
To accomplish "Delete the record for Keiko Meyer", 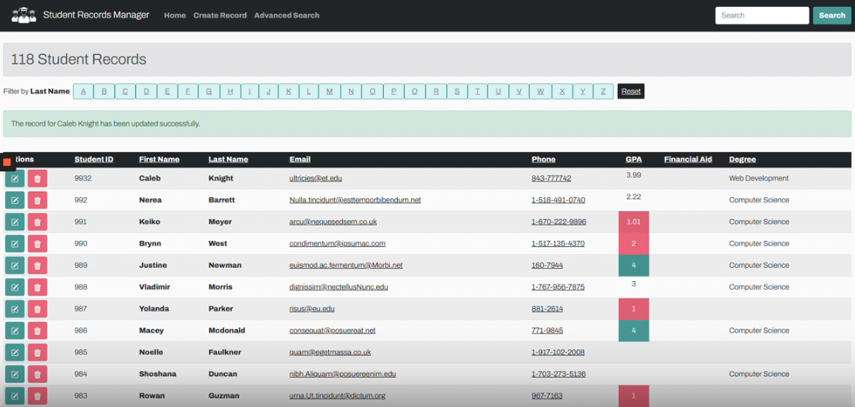I will pos(38,222).
